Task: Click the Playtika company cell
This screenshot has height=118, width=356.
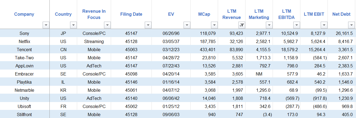Action: pyautogui.click(x=24, y=82)
